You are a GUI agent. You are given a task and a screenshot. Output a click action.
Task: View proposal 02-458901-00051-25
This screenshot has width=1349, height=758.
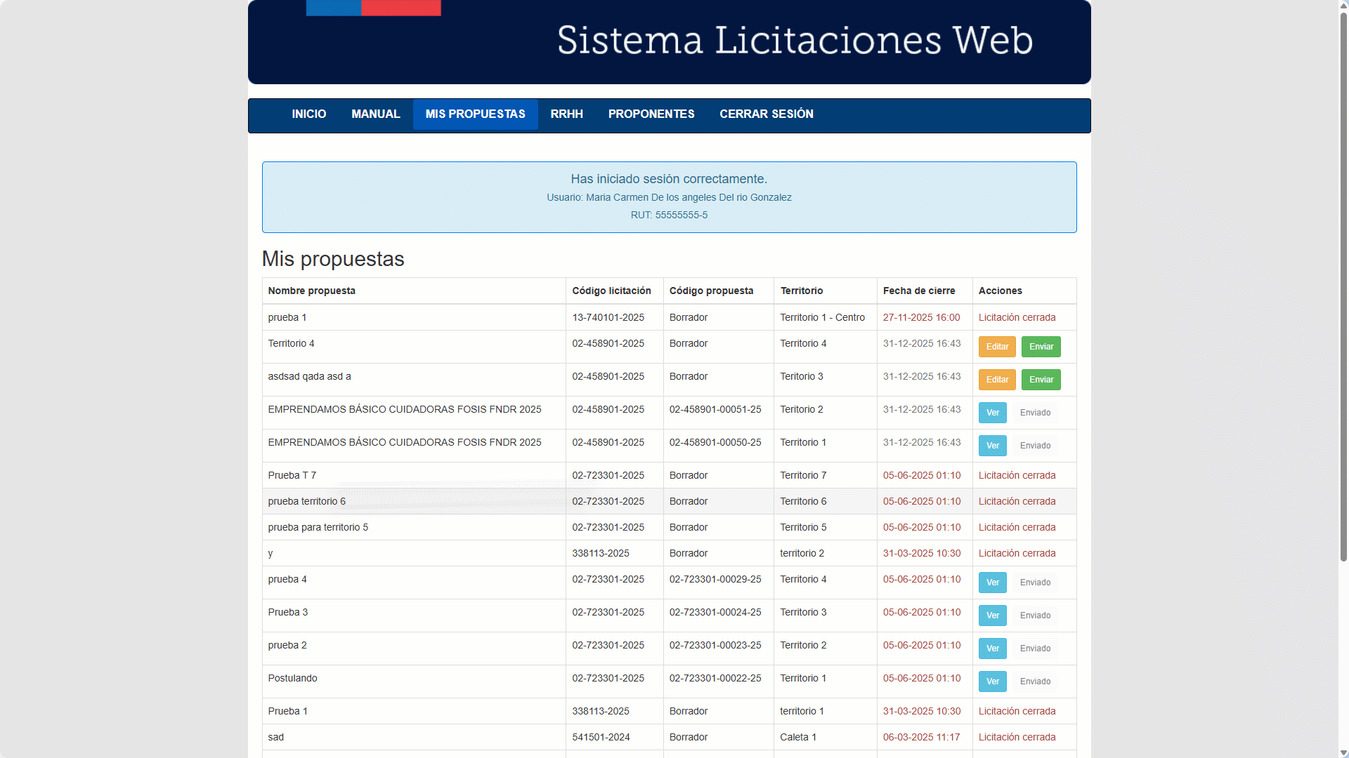pyautogui.click(x=992, y=413)
